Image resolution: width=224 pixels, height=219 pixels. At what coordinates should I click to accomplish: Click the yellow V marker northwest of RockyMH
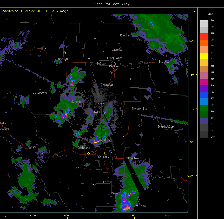pyautogui.click(x=45, y=48)
